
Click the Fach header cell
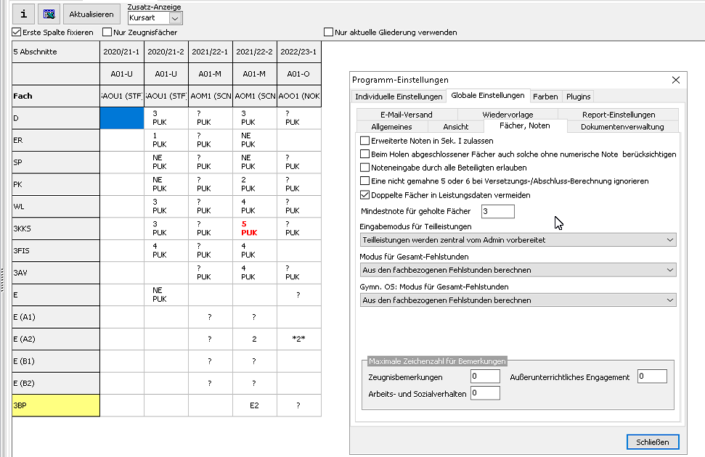coord(56,96)
